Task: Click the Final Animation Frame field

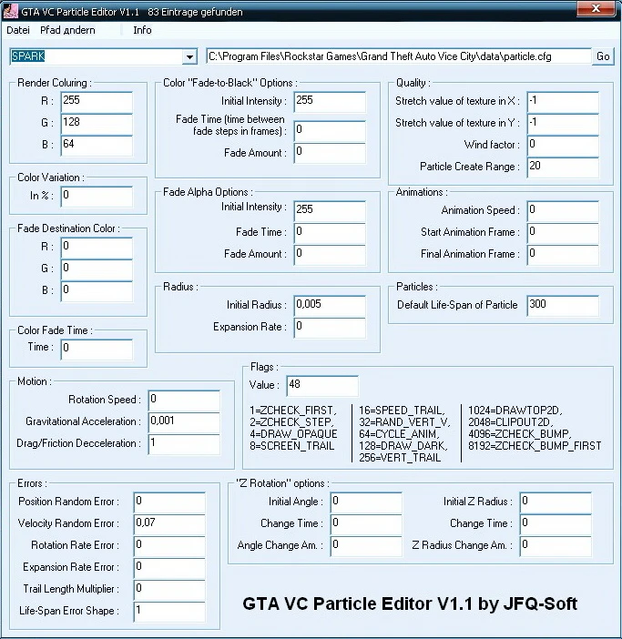Action: coord(563,255)
